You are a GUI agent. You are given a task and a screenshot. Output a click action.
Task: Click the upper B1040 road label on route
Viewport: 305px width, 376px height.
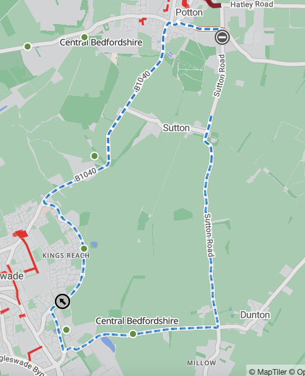click(142, 81)
